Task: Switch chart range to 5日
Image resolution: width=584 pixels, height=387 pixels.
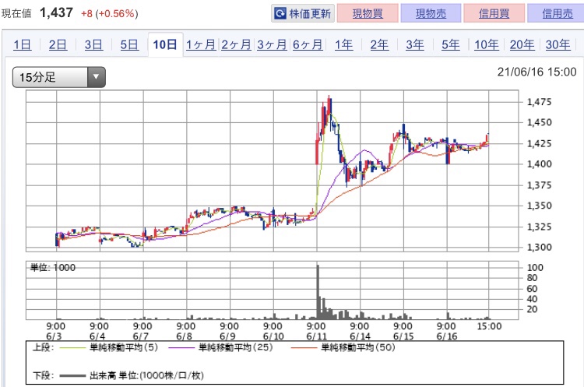Action: tap(129, 44)
